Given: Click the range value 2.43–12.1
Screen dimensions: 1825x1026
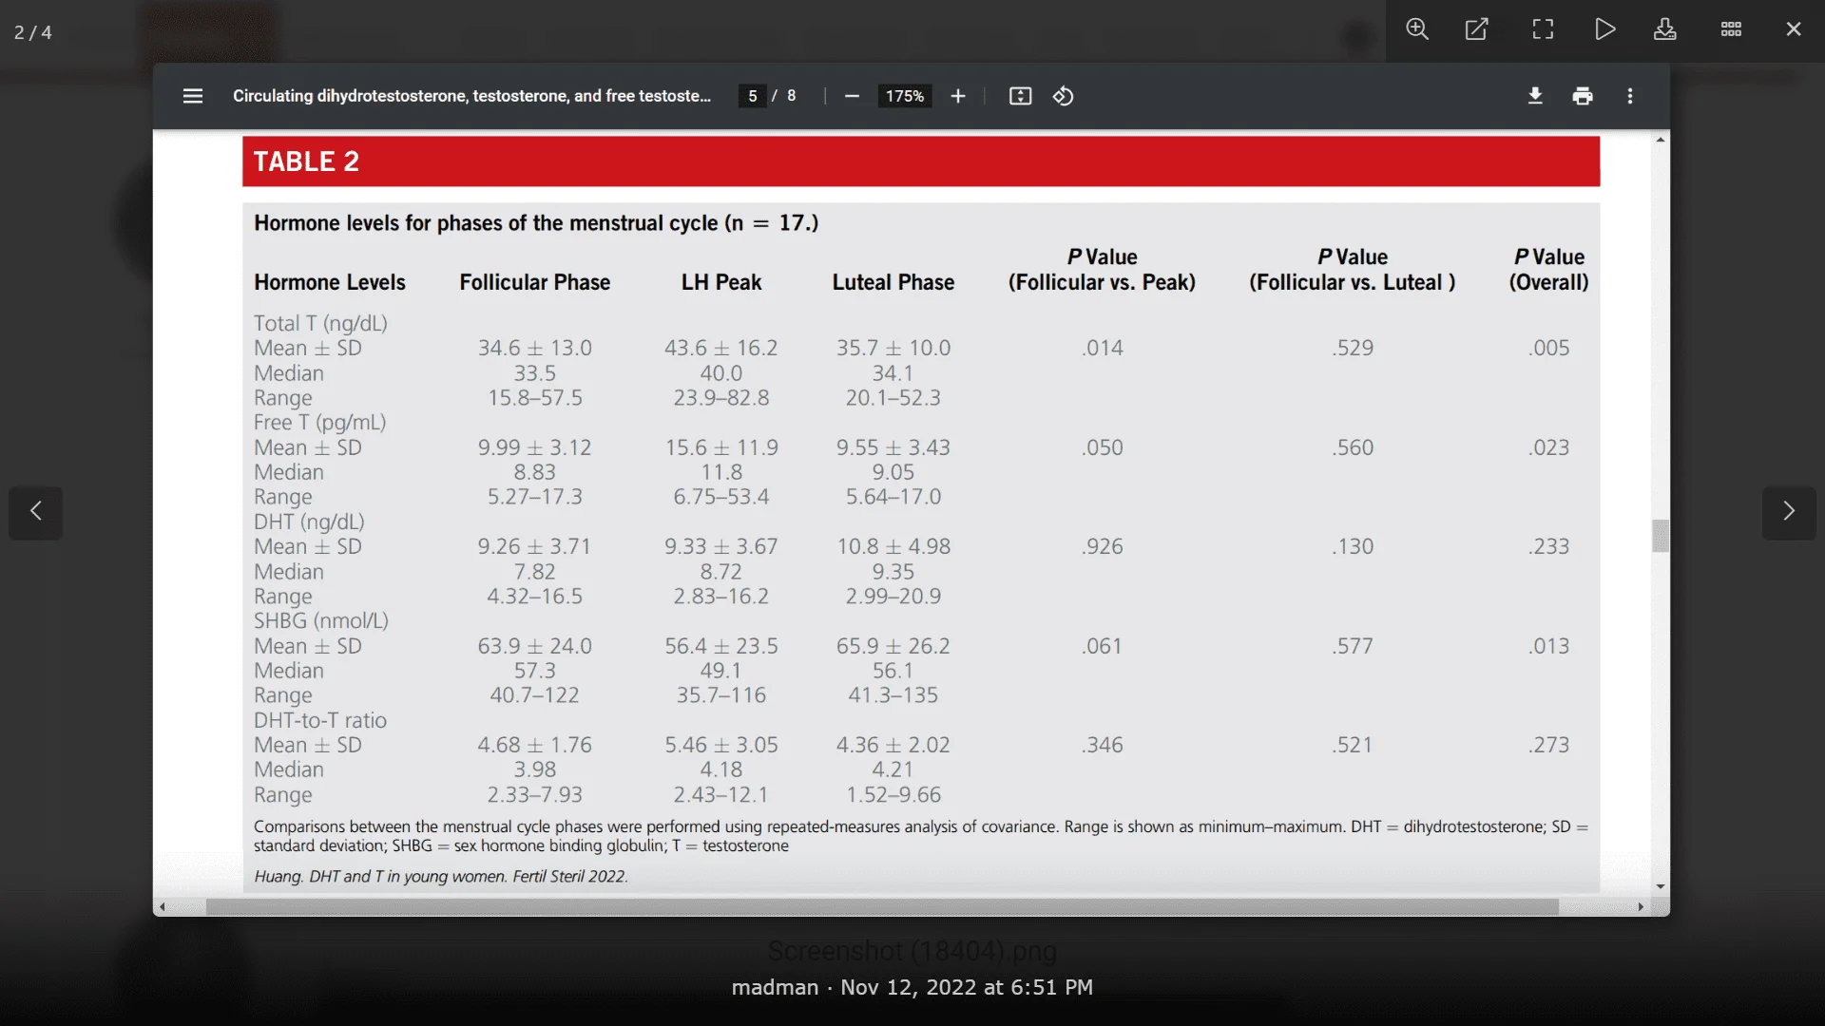Looking at the screenshot, I should click(x=721, y=794).
